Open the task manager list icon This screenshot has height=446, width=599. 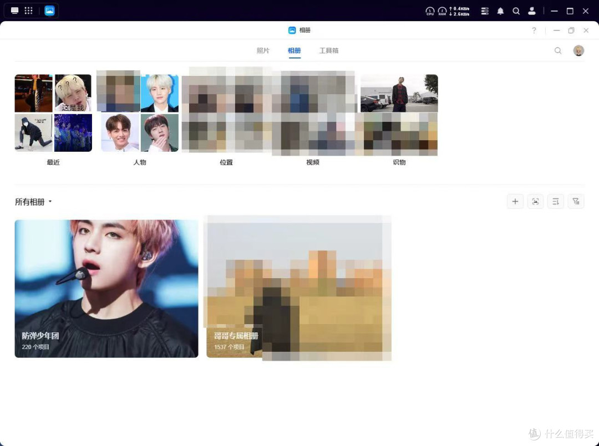tap(485, 11)
